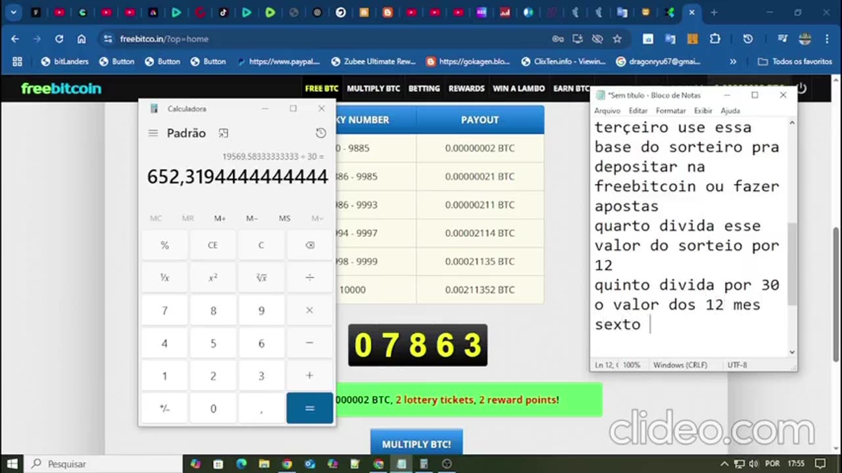Screen dimensions: 842x473
Task: Open the gokagen.blo... bookmark
Action: click(468, 61)
